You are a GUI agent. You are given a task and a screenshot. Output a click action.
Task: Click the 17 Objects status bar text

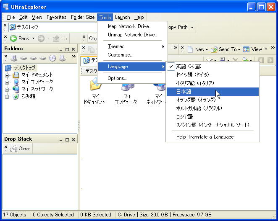pos(15,215)
